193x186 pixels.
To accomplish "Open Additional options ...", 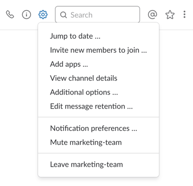I will point(98,93).
